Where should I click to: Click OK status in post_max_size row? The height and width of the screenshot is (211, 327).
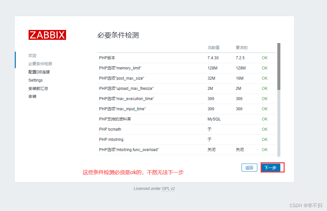point(265,78)
